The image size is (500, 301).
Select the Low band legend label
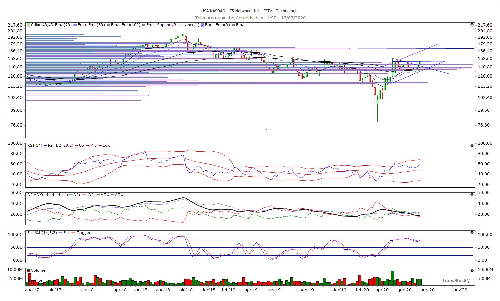[107, 145]
